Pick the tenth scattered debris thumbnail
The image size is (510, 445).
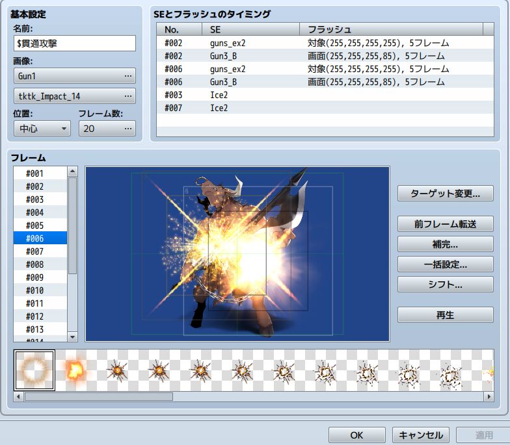pyautogui.click(x=409, y=370)
